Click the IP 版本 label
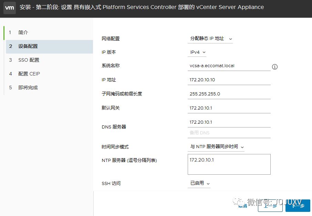The width and height of the screenshot is (312, 216). (108, 52)
